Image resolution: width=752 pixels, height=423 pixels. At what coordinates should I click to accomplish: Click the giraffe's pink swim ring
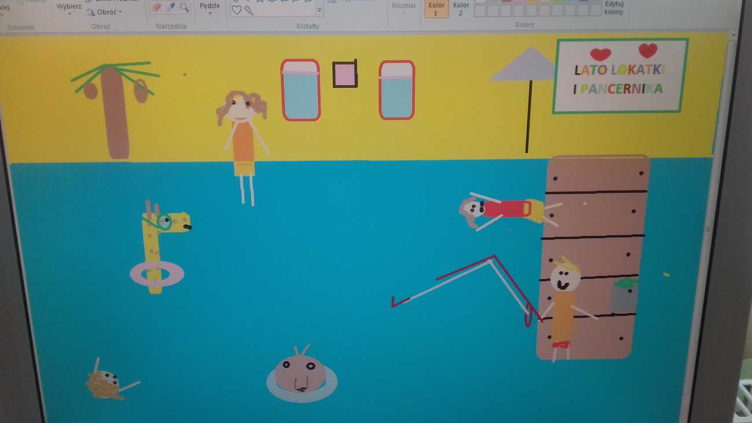157,273
